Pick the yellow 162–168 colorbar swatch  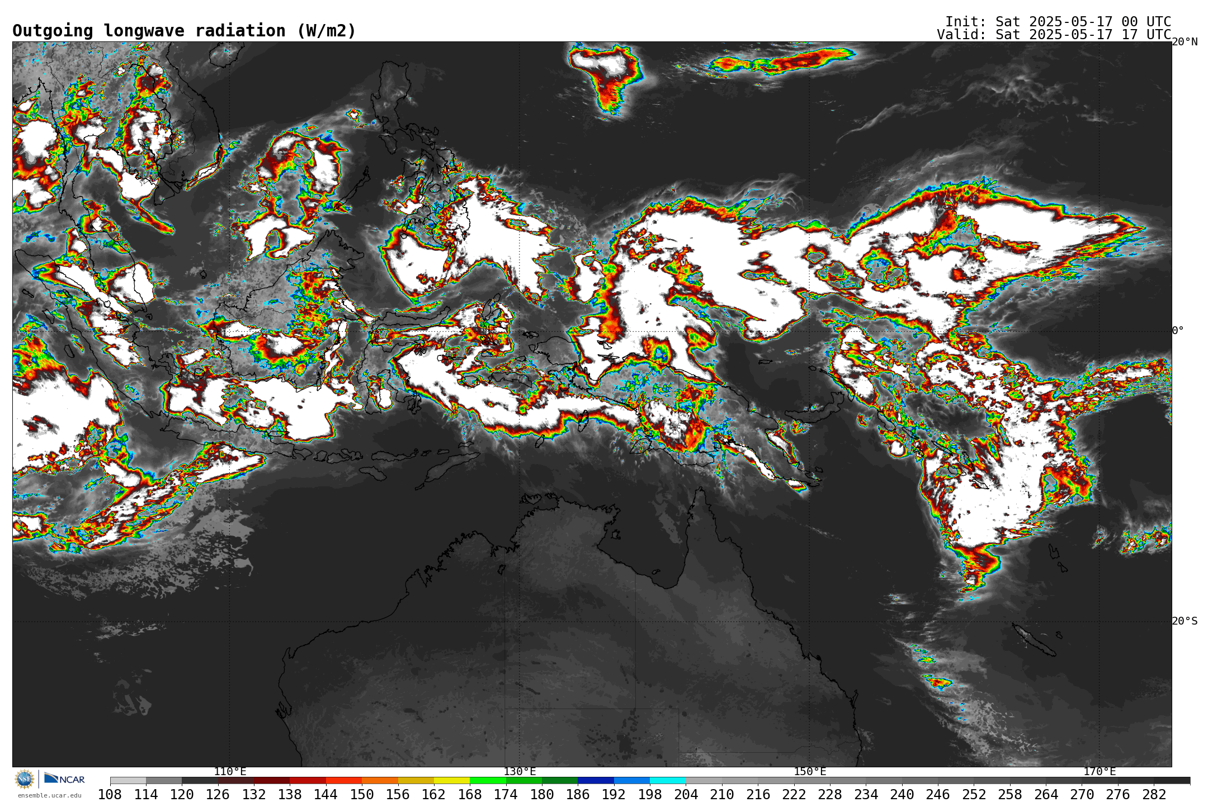point(452,780)
